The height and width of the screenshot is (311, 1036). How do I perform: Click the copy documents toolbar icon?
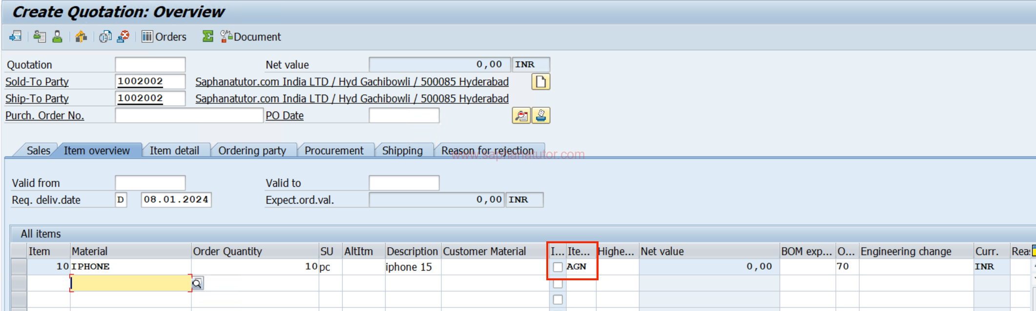coord(105,37)
